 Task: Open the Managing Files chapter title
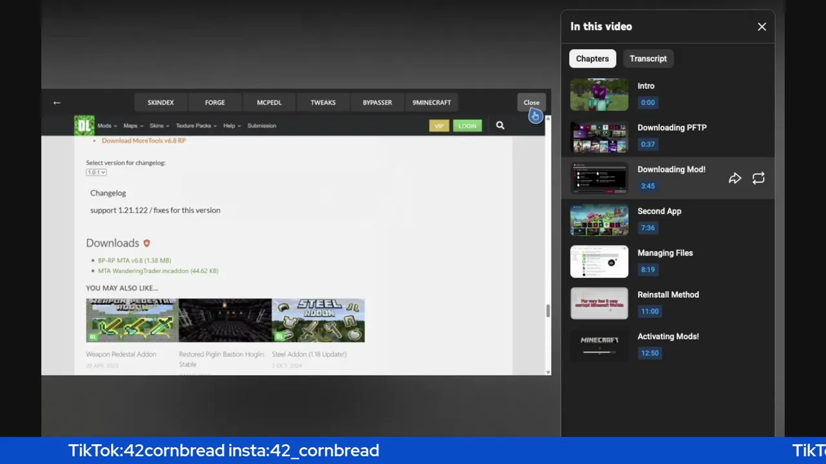665,253
